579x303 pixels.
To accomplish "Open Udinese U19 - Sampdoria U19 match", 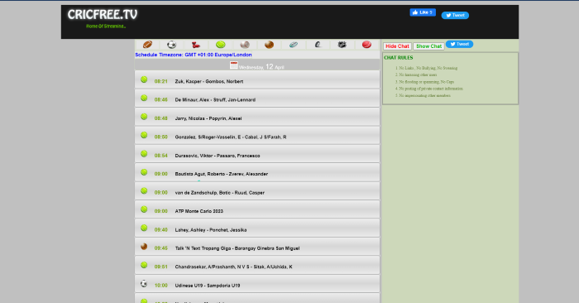I will (208, 286).
